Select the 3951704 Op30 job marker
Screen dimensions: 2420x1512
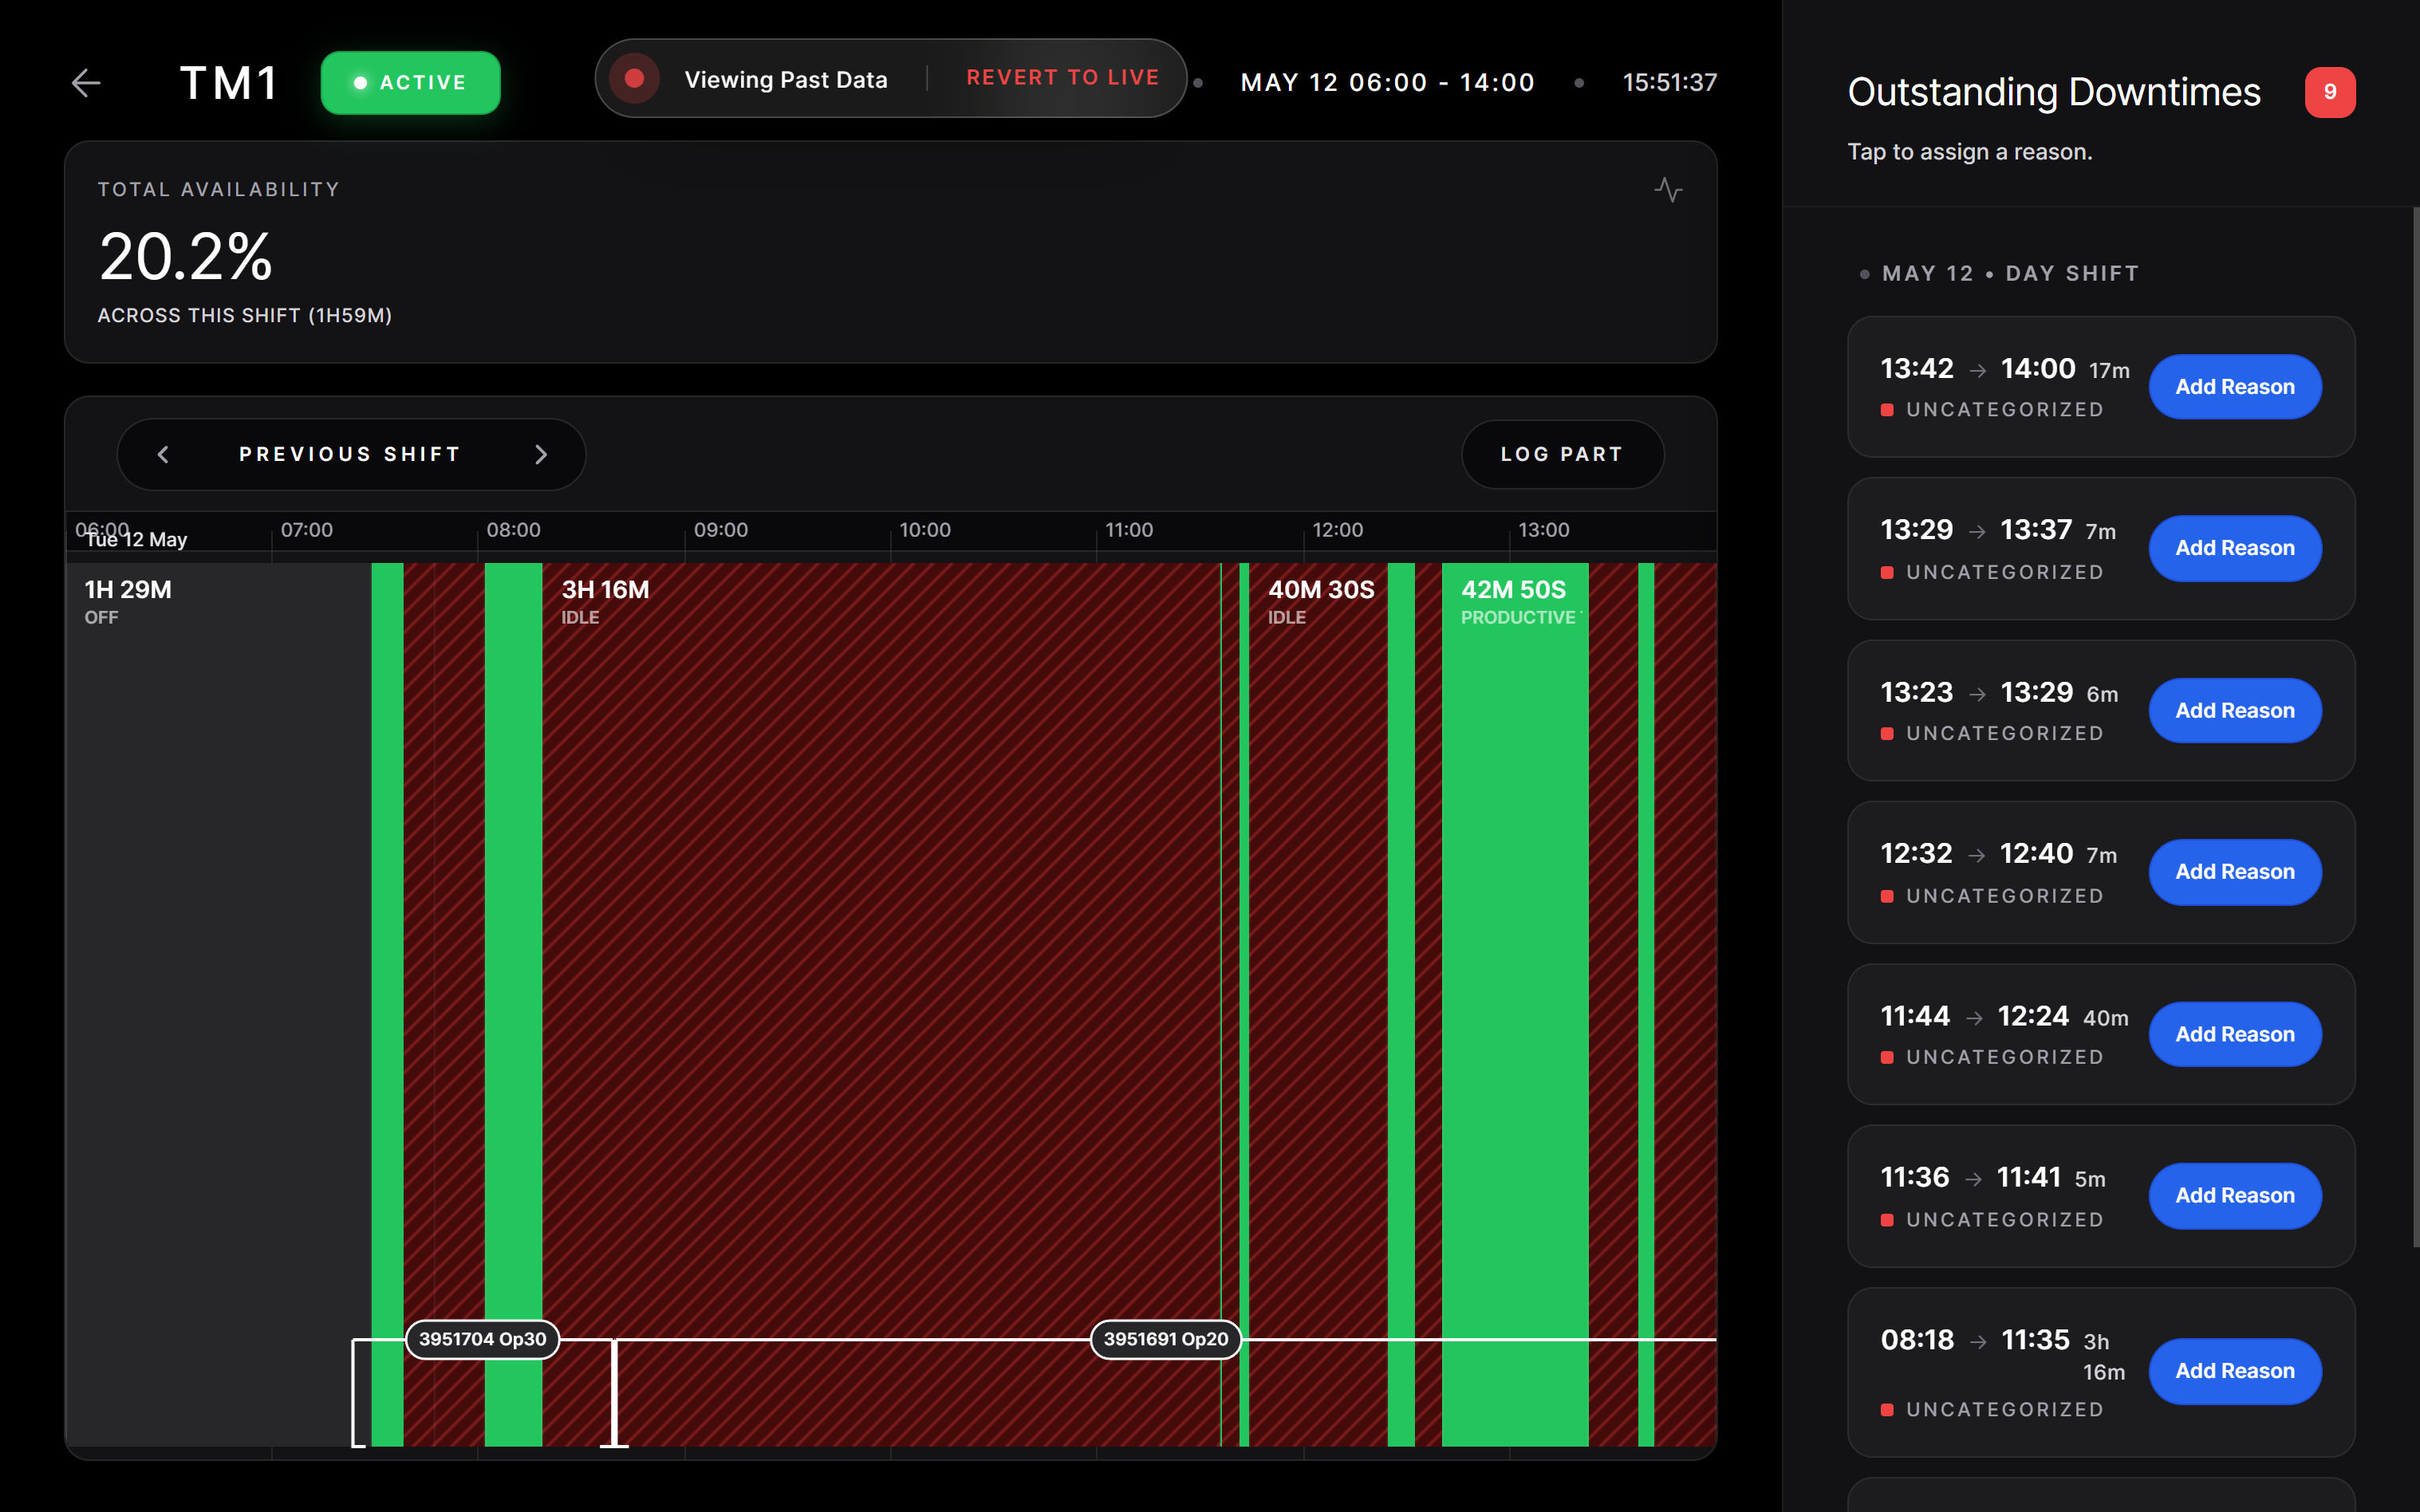point(482,1339)
